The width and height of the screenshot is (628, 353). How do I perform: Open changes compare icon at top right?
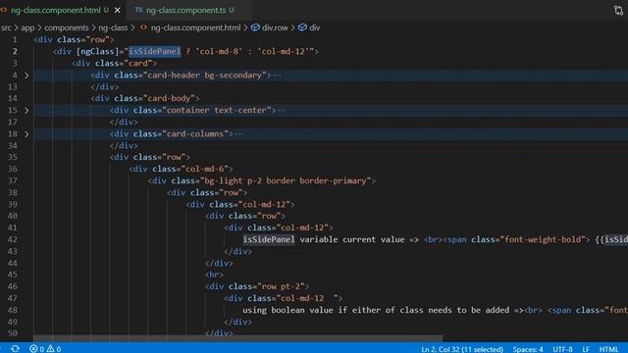pyautogui.click(x=618, y=10)
